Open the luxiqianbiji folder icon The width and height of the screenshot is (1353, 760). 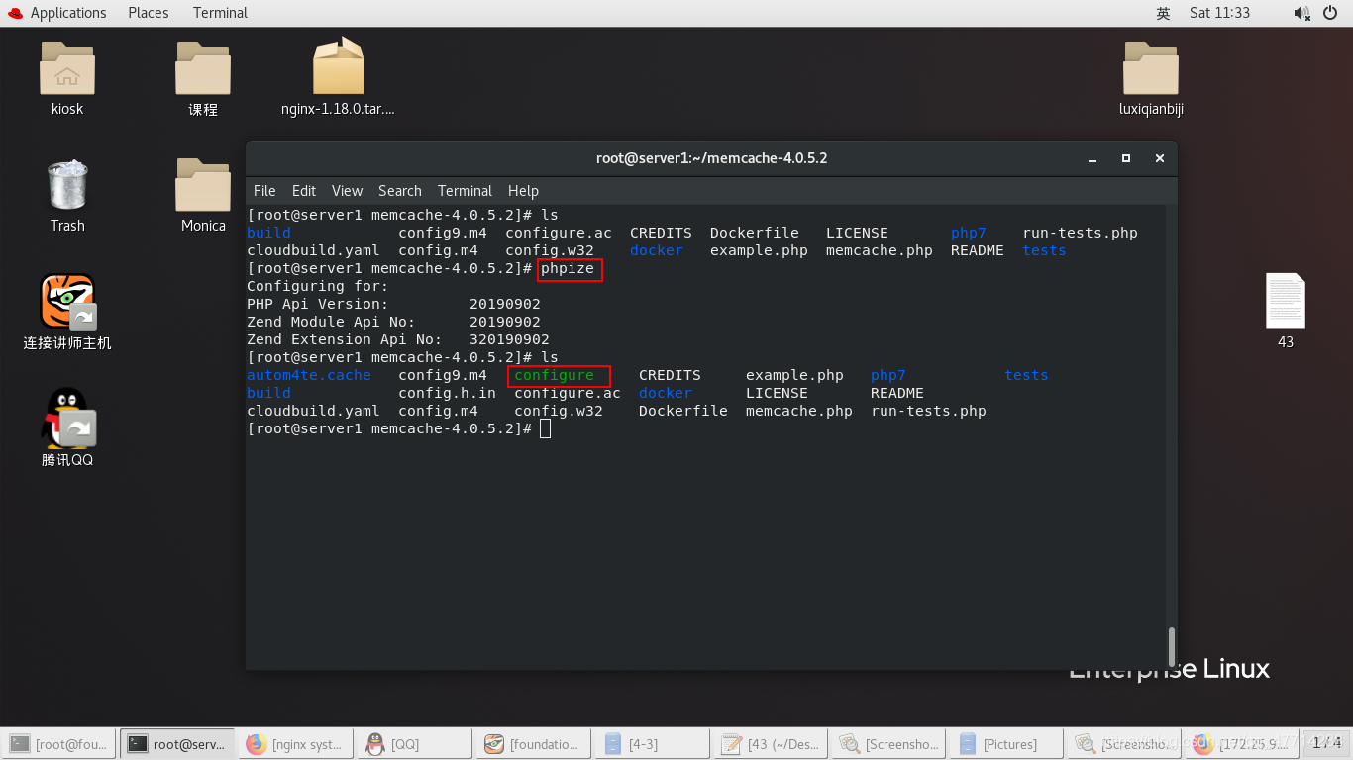1151,69
